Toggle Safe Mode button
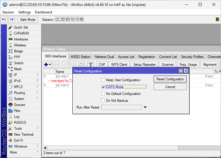 click(x=28, y=19)
